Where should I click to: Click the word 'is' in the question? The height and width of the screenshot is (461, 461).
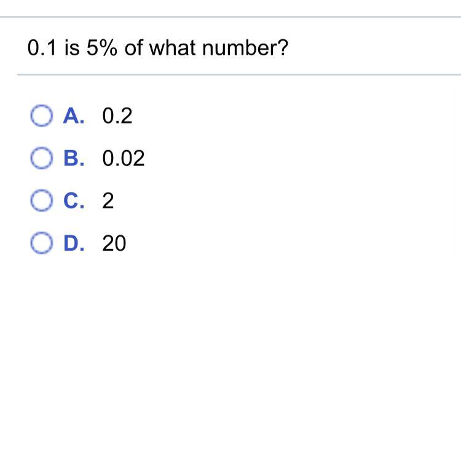tap(72, 49)
